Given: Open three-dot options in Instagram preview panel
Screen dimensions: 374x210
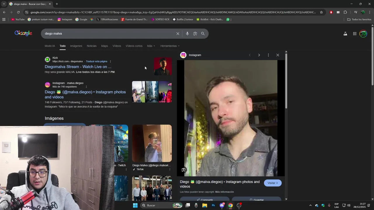Looking at the screenshot, I should click(268, 55).
